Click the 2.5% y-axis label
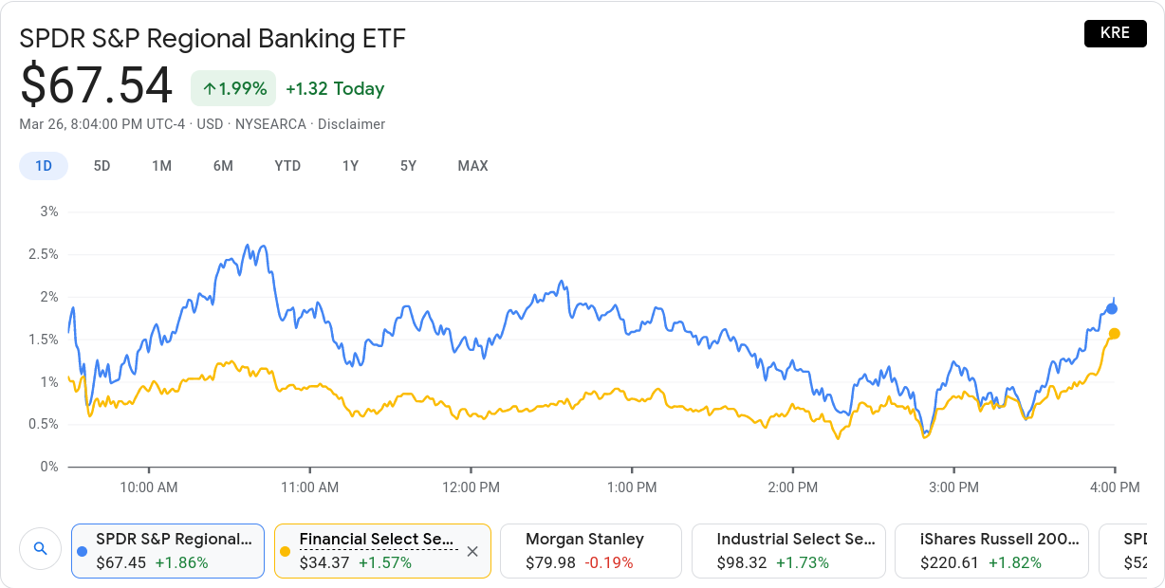This screenshot has height=588, width=1165. 43,254
